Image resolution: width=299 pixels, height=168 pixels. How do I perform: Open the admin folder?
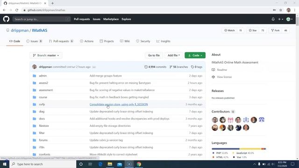coord(43,76)
